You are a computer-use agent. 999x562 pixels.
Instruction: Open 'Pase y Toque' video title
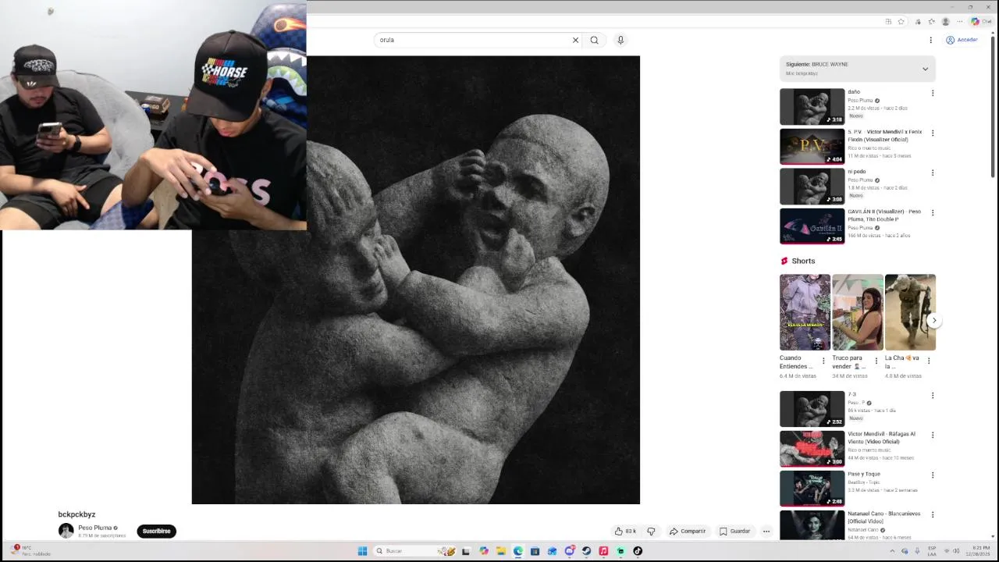click(864, 474)
